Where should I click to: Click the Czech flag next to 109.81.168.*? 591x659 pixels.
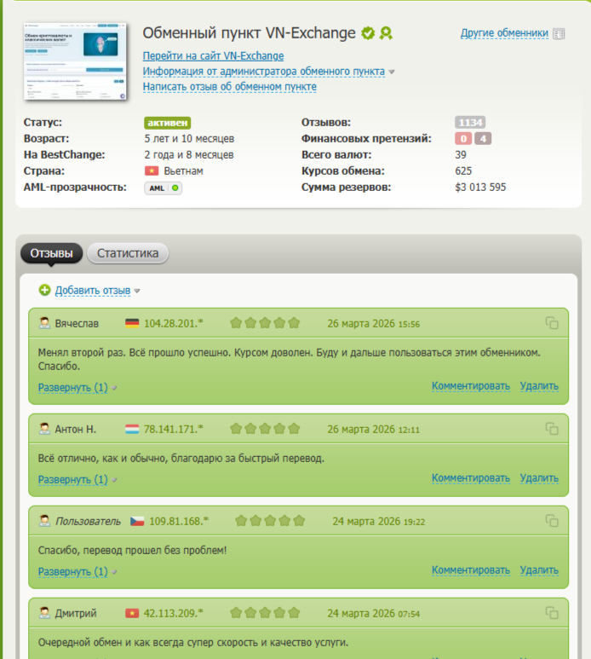[x=137, y=521]
